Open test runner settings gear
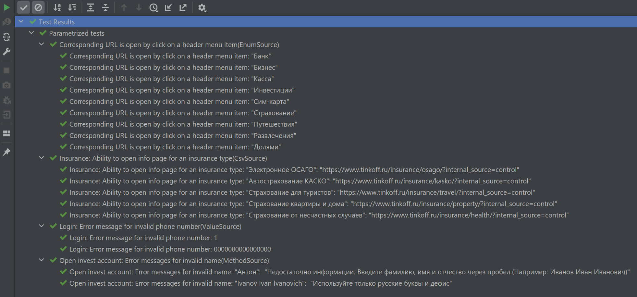The height and width of the screenshot is (297, 637). click(x=202, y=7)
